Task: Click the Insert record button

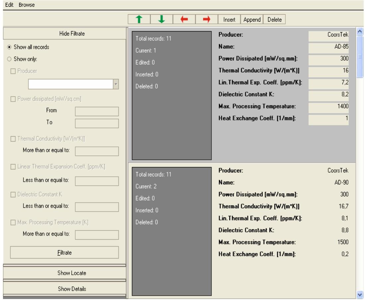Action: (x=229, y=20)
